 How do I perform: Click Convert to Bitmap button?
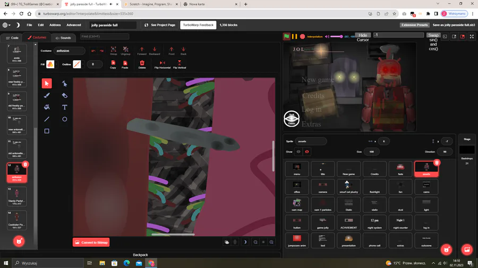tap(91, 243)
